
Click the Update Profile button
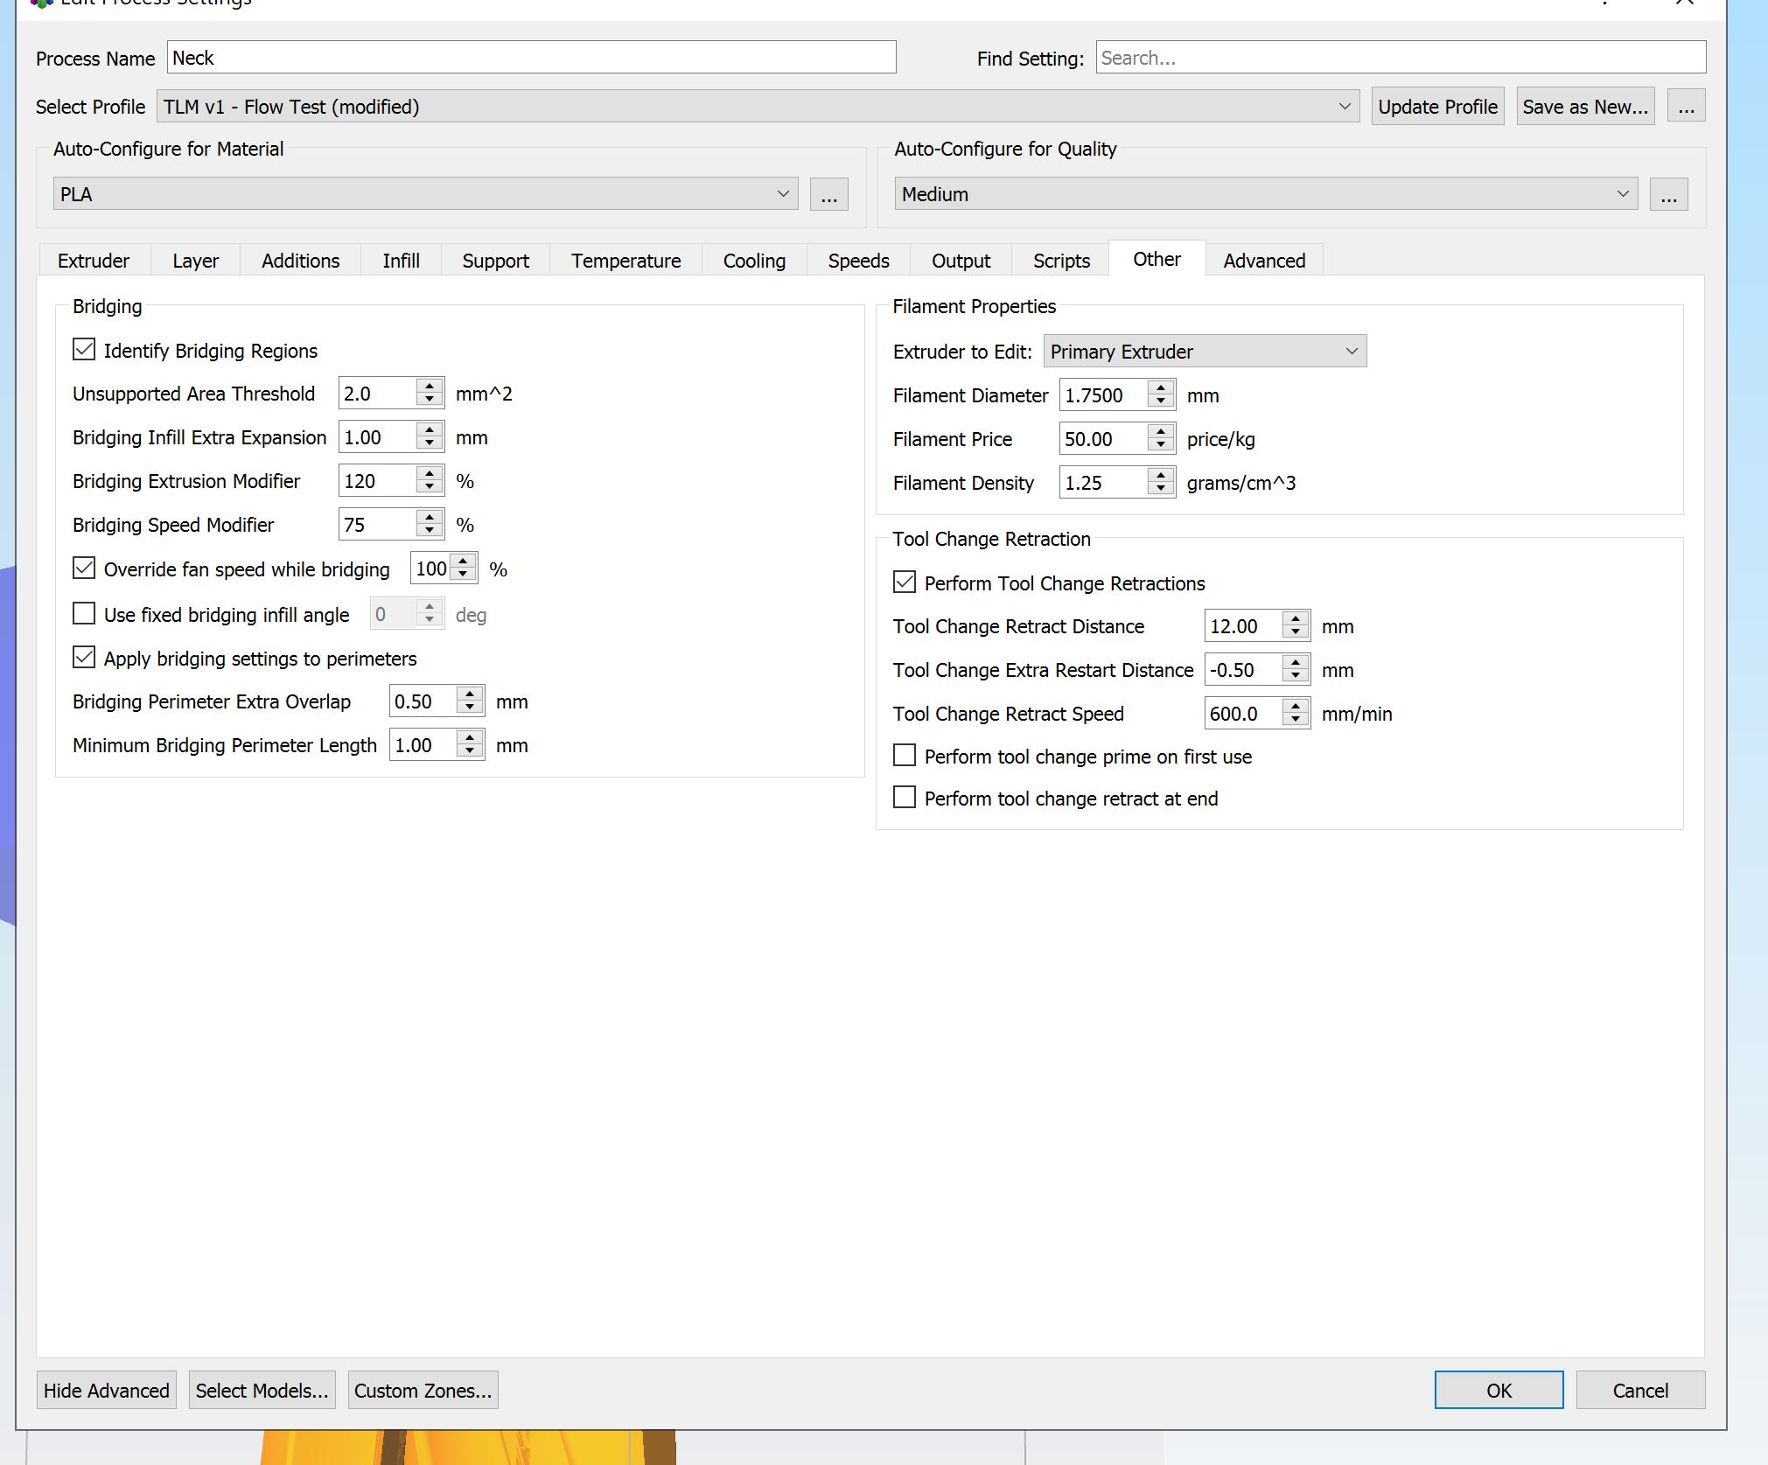coord(1438,107)
